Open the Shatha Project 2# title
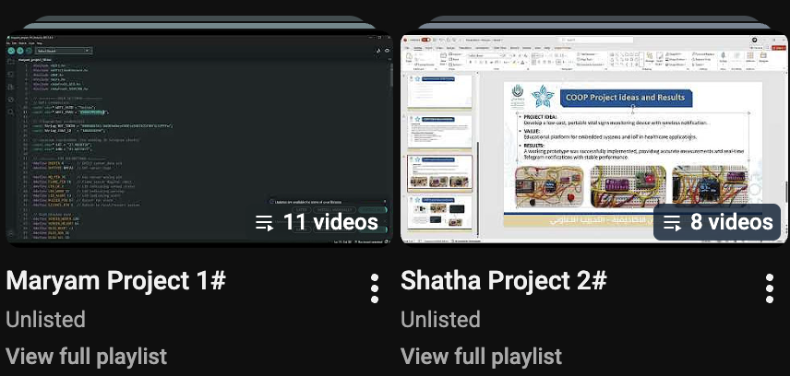 [x=504, y=280]
